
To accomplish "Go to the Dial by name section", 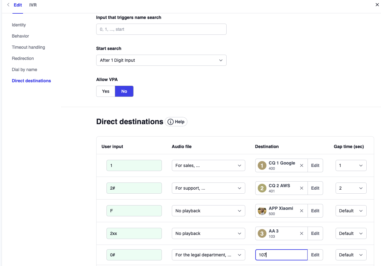I will 24,70.
